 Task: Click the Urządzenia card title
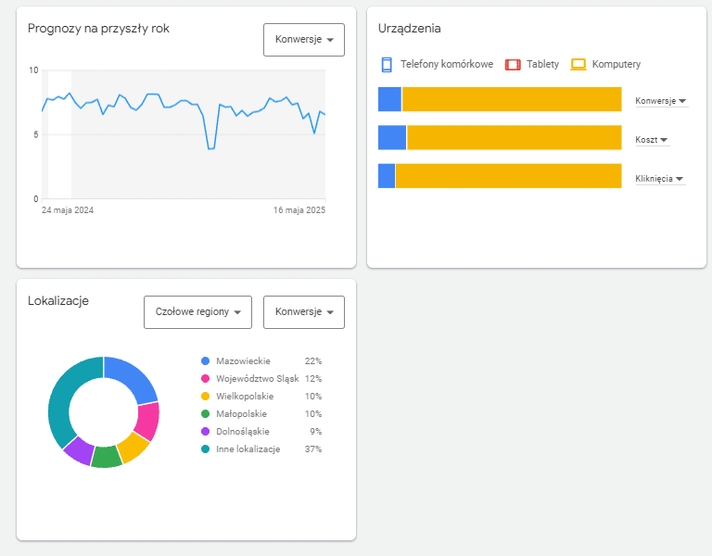tap(410, 29)
